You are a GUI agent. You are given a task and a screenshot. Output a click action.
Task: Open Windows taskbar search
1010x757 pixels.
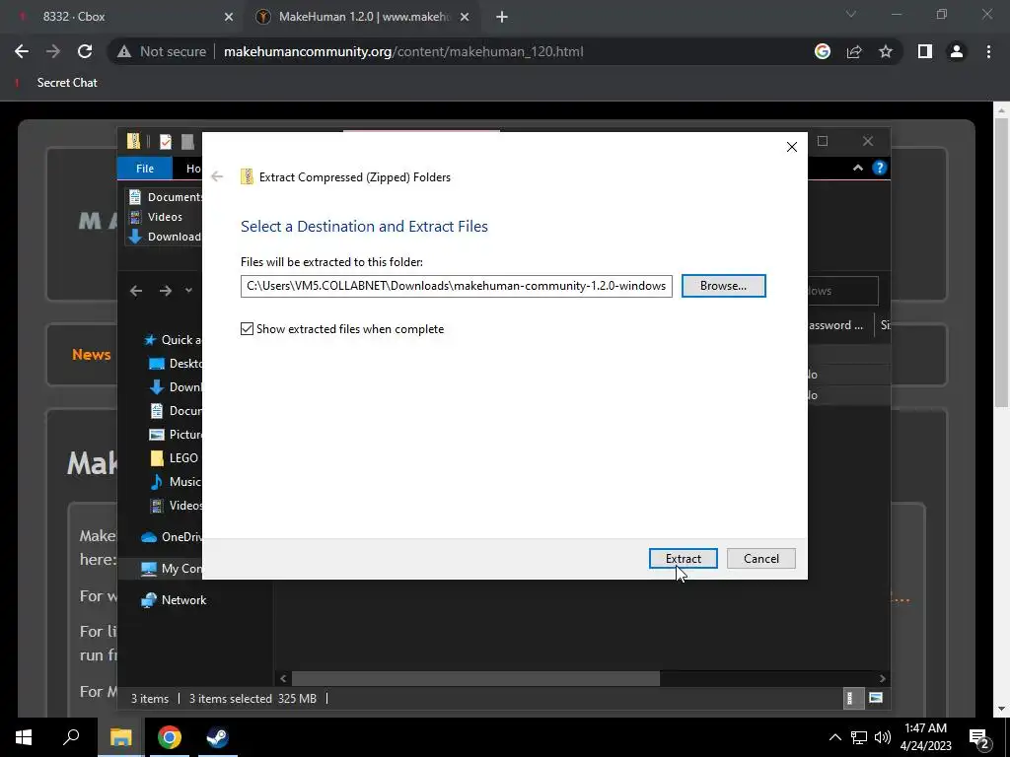[71, 737]
